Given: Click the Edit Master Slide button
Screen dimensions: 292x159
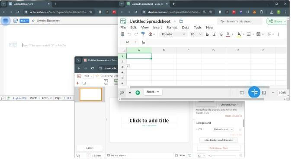Looking at the screenshot, I should point(218,148).
